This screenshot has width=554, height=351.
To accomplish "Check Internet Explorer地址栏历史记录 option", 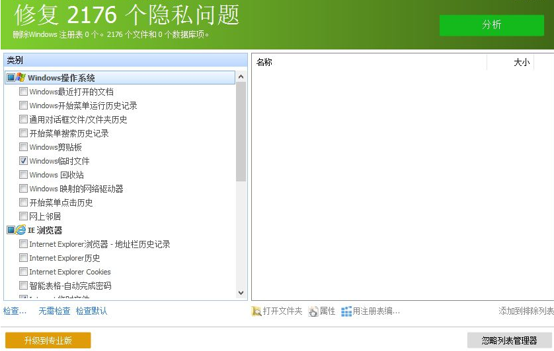I will tap(23, 243).
